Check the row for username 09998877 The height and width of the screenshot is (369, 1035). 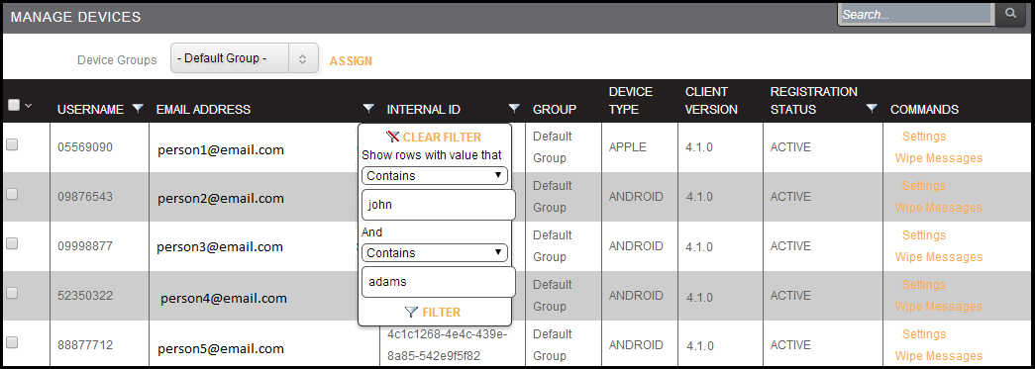pos(12,243)
